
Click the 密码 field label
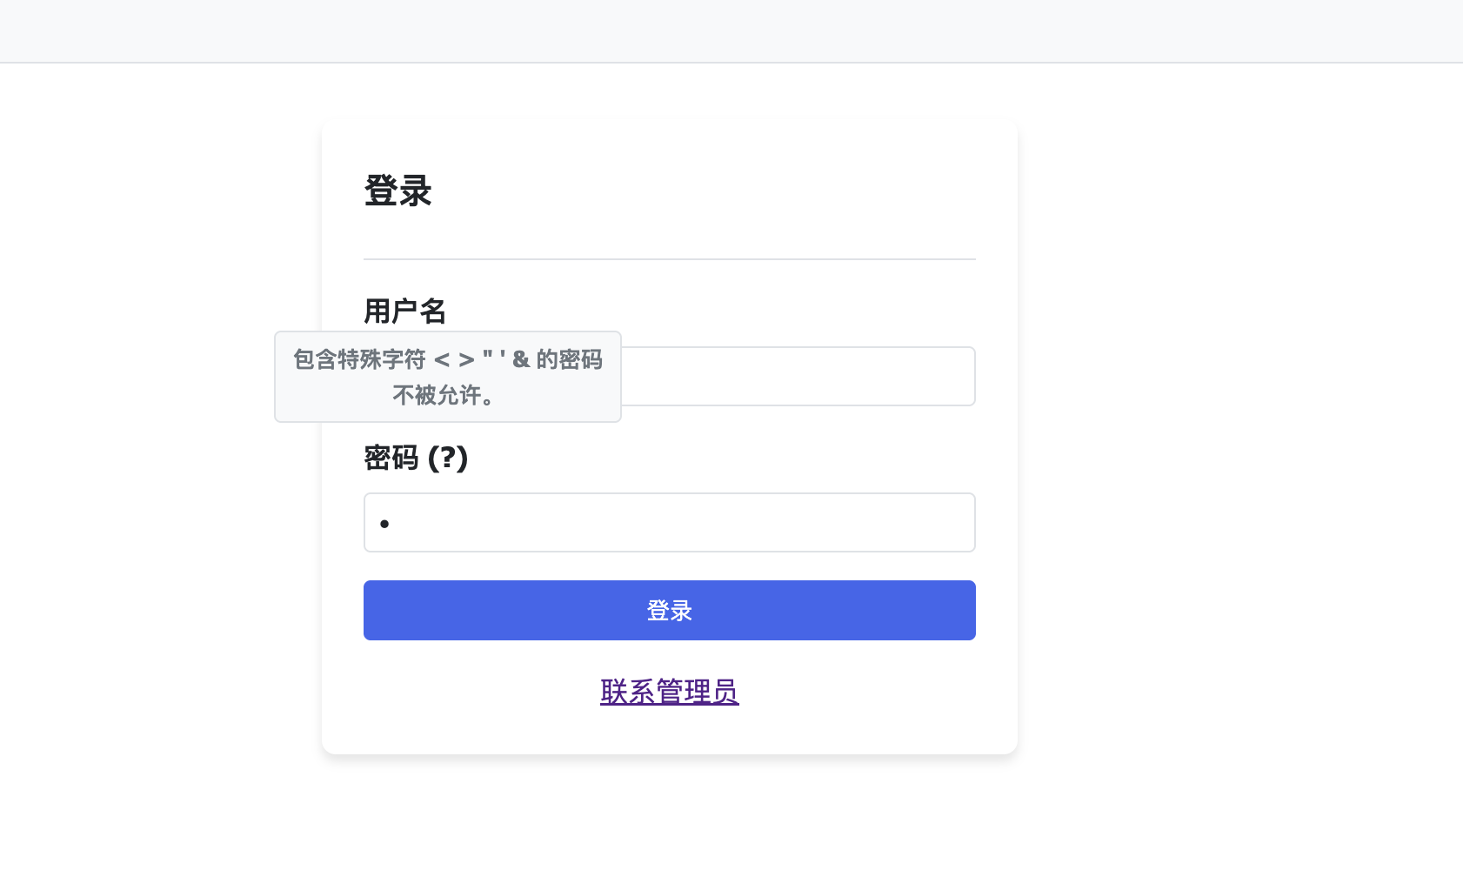[x=391, y=458]
